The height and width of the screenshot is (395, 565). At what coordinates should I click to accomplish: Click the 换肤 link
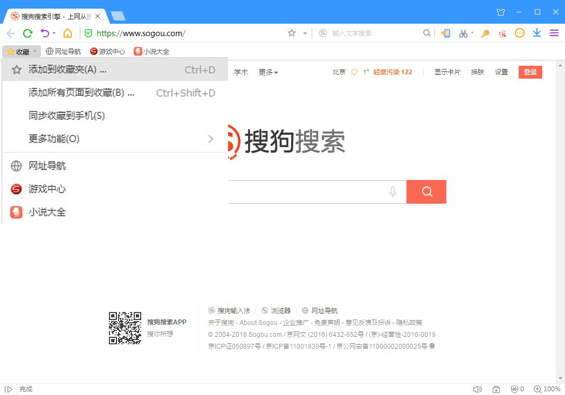478,72
